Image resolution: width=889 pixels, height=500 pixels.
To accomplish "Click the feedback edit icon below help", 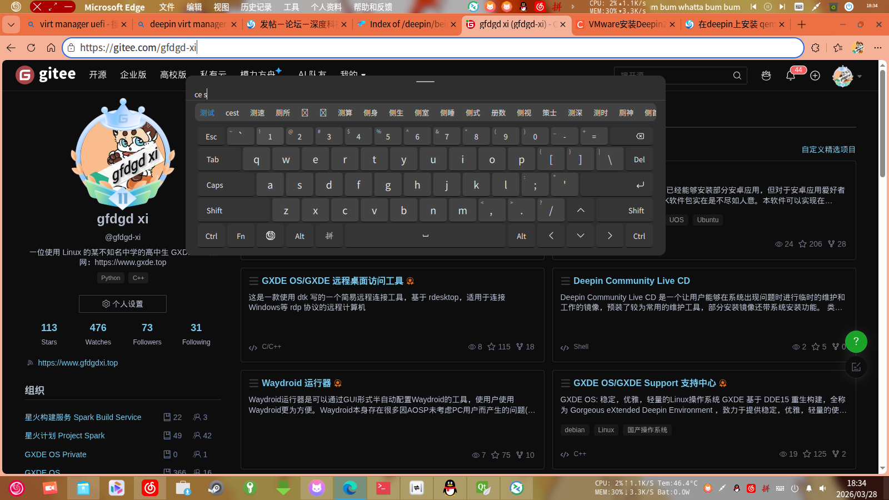I will 856,367.
